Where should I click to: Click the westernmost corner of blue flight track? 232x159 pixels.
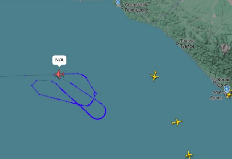click(32, 85)
